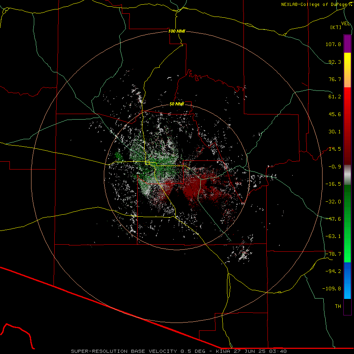Click the blue segment of the color bar
This screenshot has width=354, height=354.
coord(347,280)
